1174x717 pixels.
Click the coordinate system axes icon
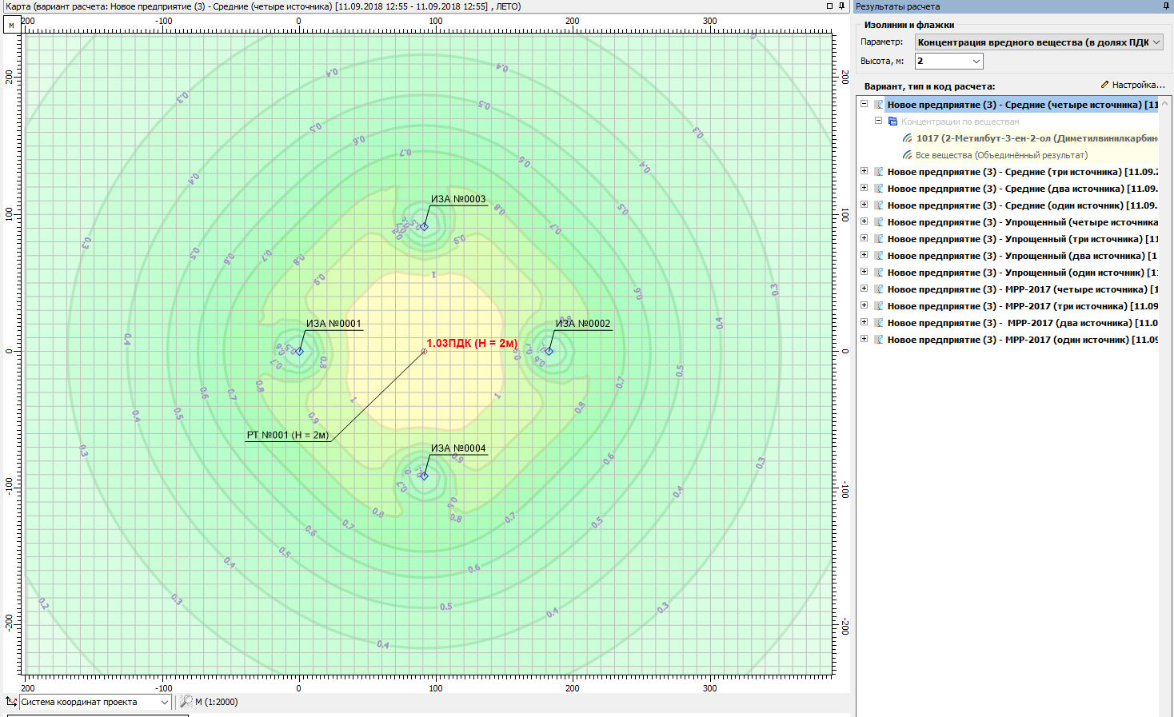pos(11,702)
